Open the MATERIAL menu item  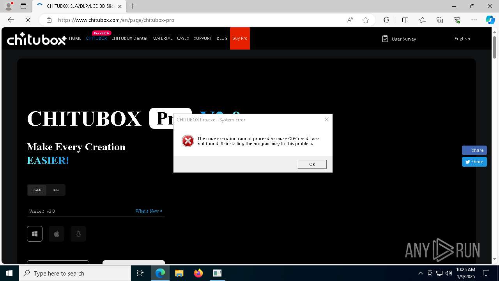[162, 38]
